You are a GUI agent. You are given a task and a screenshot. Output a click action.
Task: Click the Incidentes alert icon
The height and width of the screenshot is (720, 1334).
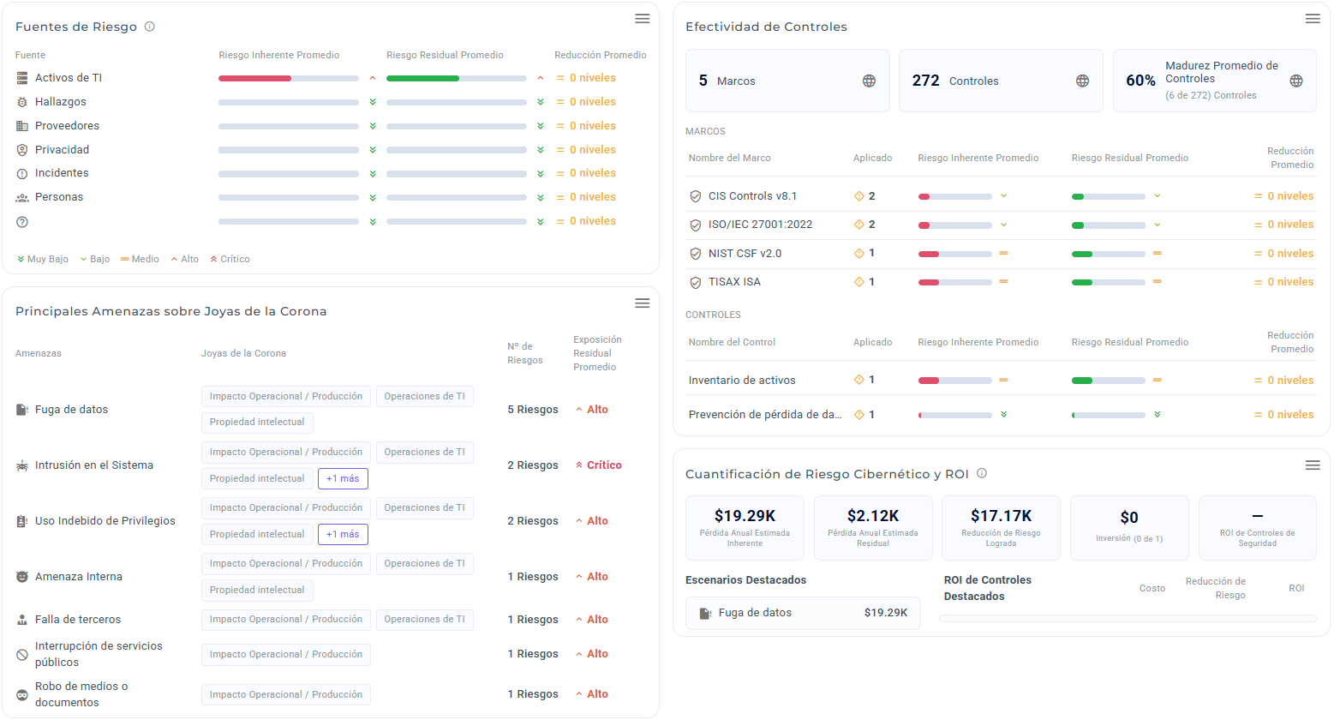(x=22, y=174)
